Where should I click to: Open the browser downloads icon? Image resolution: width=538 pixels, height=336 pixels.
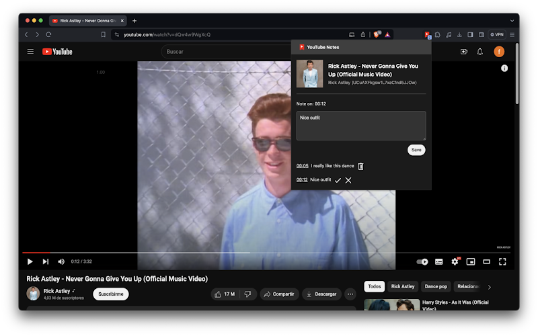point(459,35)
